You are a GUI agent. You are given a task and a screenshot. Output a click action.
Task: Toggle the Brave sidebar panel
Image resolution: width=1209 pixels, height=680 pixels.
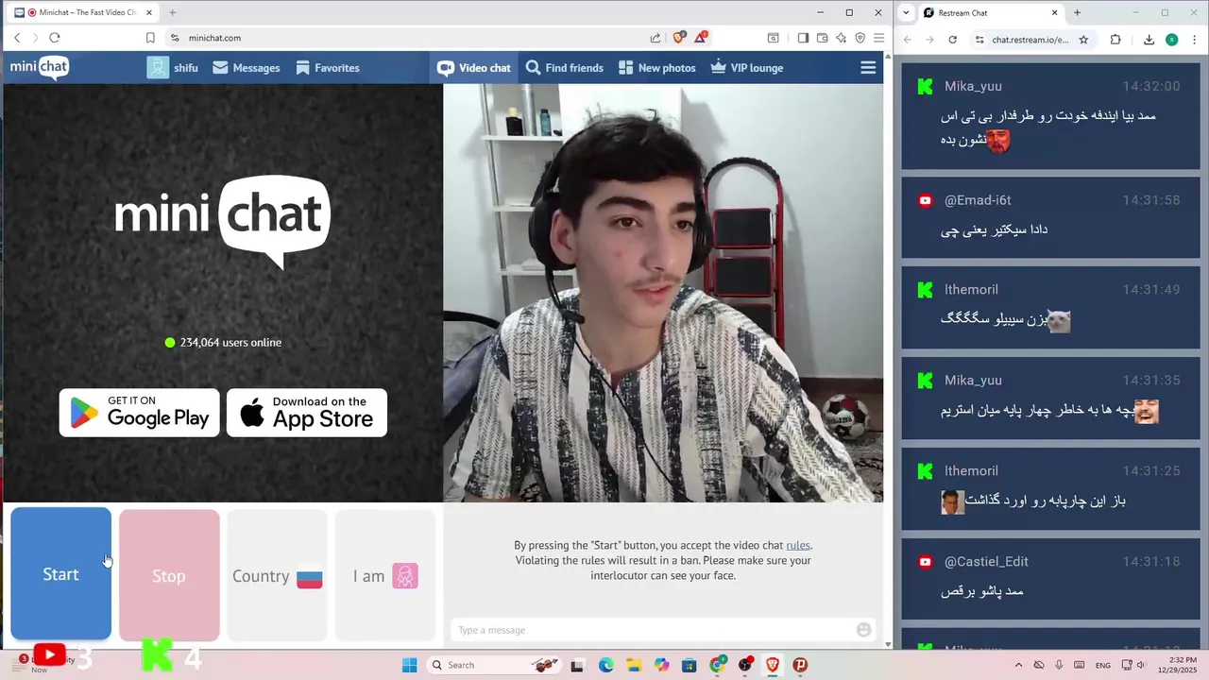[803, 38]
